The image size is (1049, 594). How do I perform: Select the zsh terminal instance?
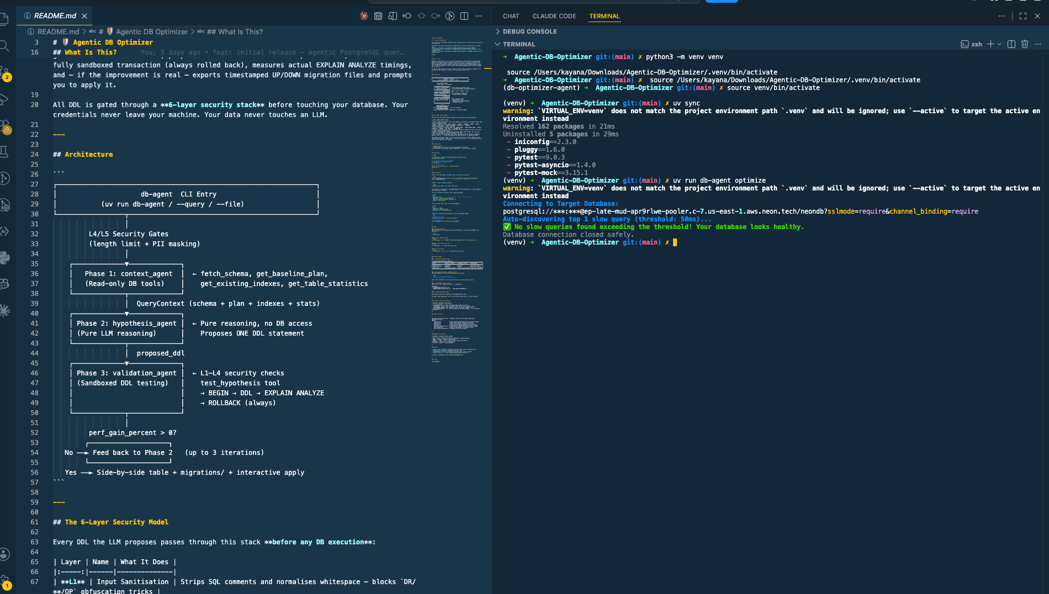click(972, 44)
